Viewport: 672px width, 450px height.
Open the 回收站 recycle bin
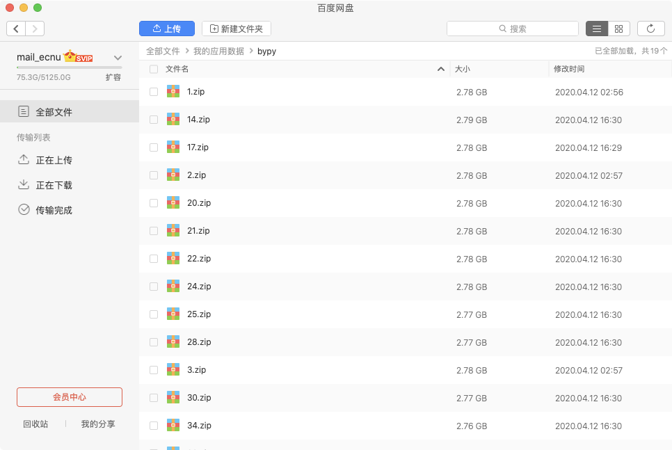[x=35, y=424]
